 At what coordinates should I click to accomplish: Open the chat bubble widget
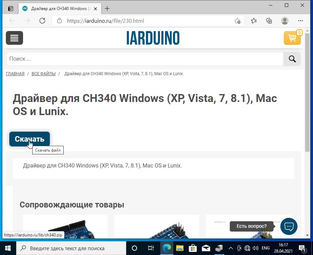click(x=289, y=226)
